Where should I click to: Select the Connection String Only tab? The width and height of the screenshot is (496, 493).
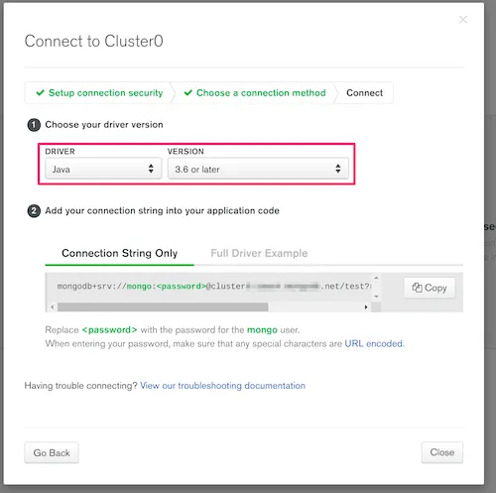[x=119, y=253]
